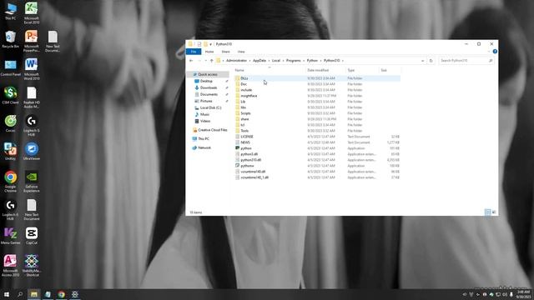The image size is (534, 300).
Task: Jump to Local in address path
Action: pyautogui.click(x=276, y=61)
